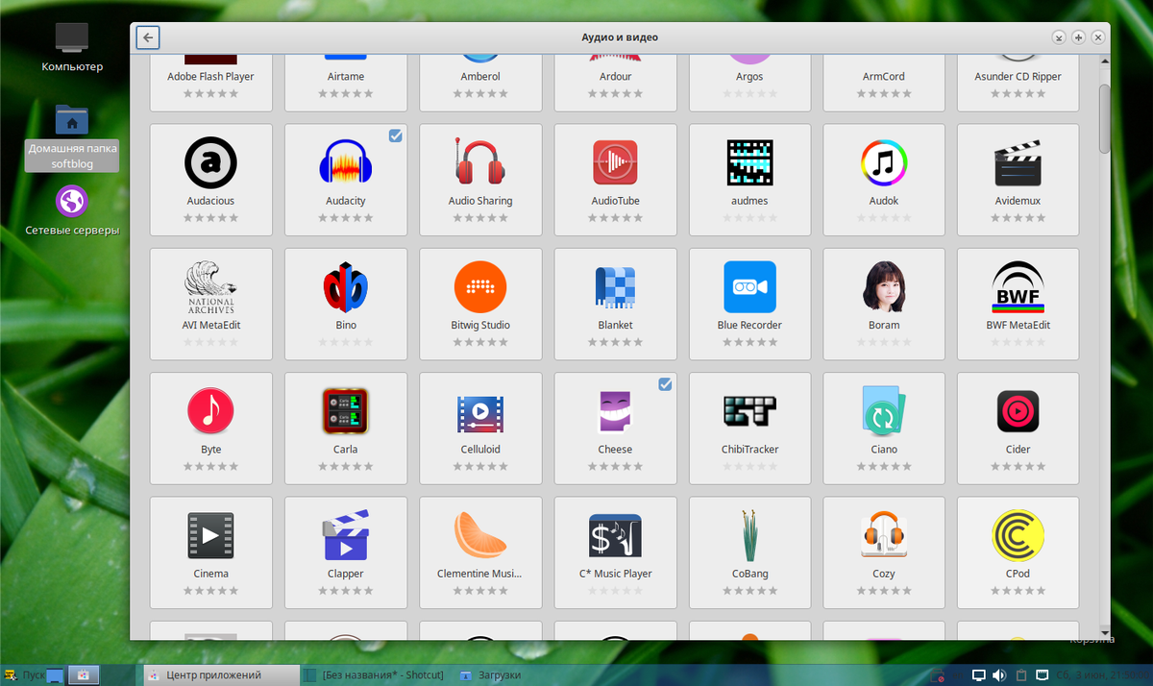Select the Clapper app icon

[345, 536]
